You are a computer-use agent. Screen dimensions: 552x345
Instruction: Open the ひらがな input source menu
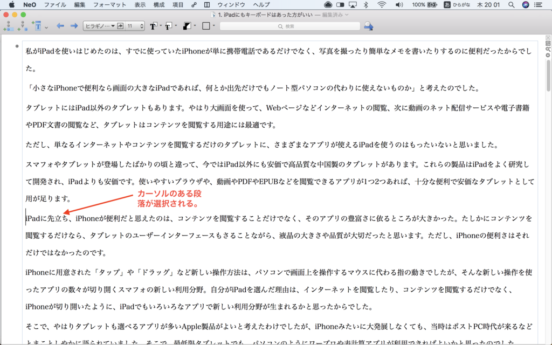click(457, 4)
